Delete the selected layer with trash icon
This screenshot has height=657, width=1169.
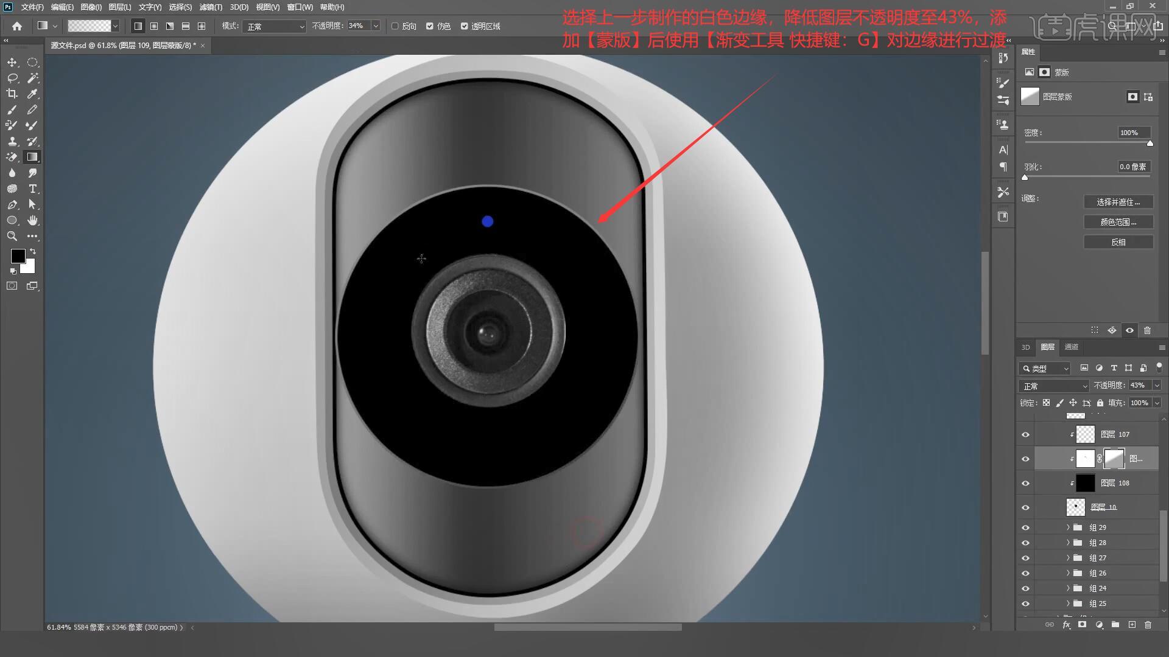[x=1148, y=625]
